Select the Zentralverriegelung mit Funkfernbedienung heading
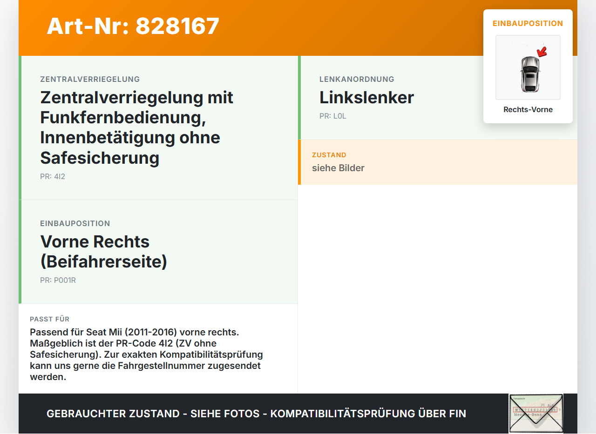This screenshot has height=434, width=596. pos(137,127)
